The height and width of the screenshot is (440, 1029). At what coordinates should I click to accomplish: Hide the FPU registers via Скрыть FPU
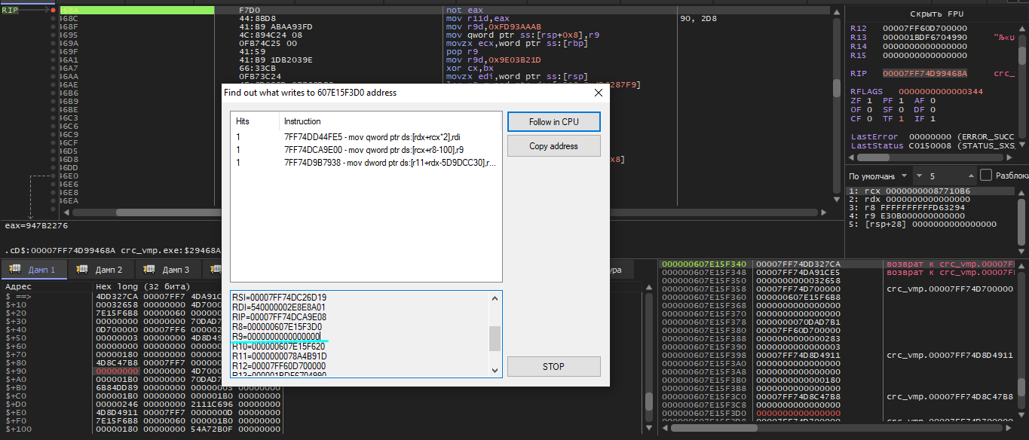click(936, 14)
